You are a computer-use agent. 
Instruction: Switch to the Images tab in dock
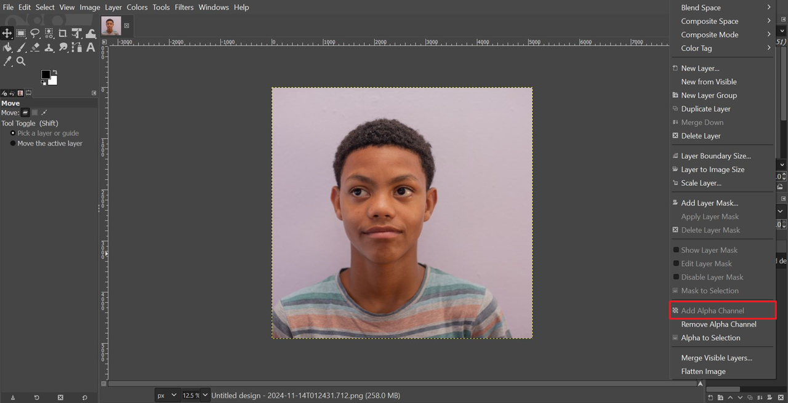[x=20, y=94]
